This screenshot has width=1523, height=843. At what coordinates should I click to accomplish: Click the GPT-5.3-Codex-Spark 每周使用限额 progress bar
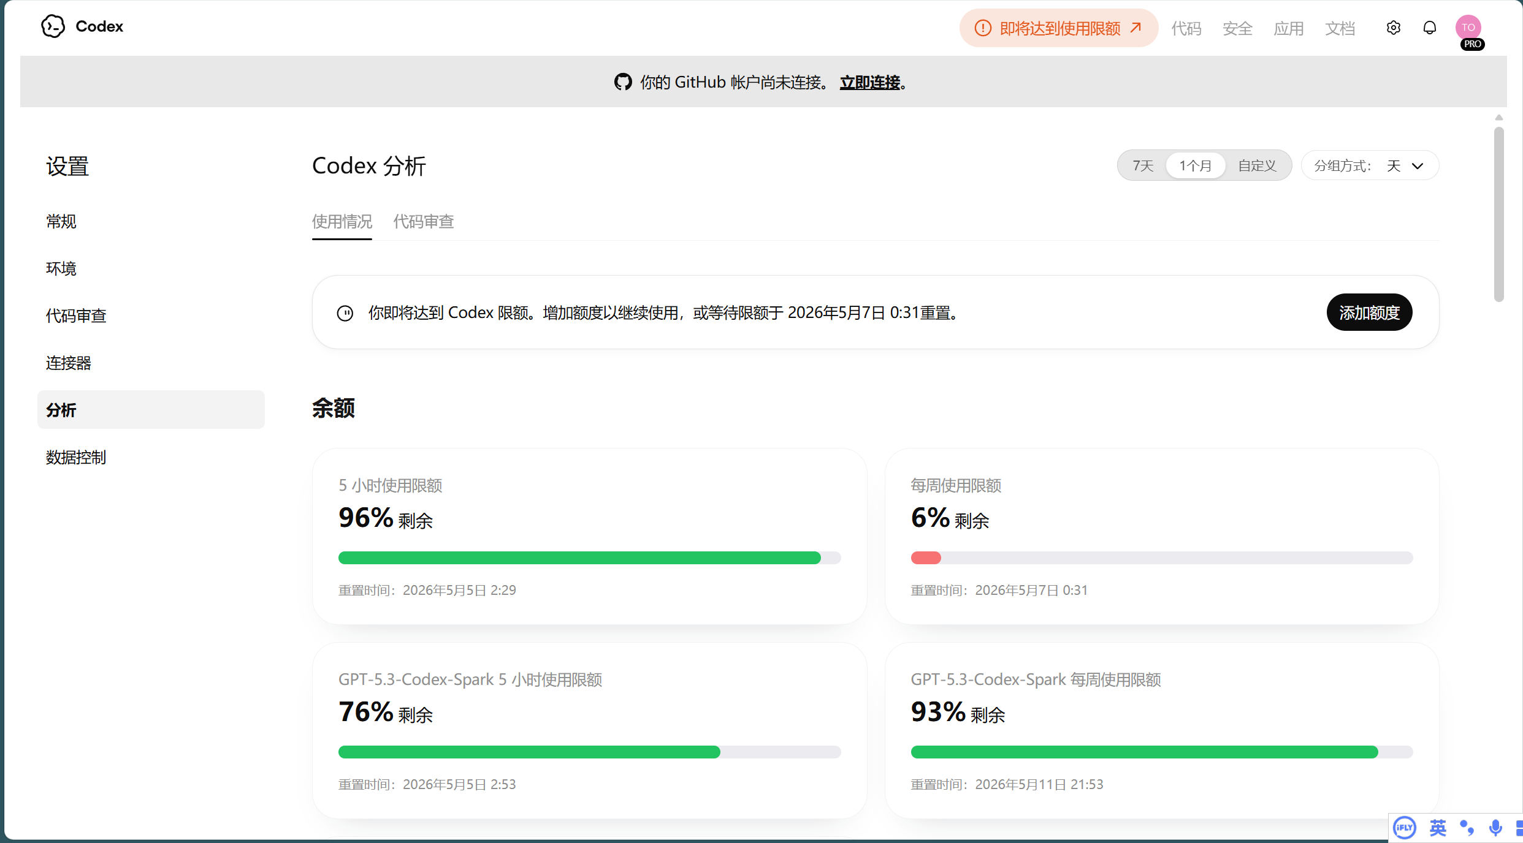(1162, 752)
